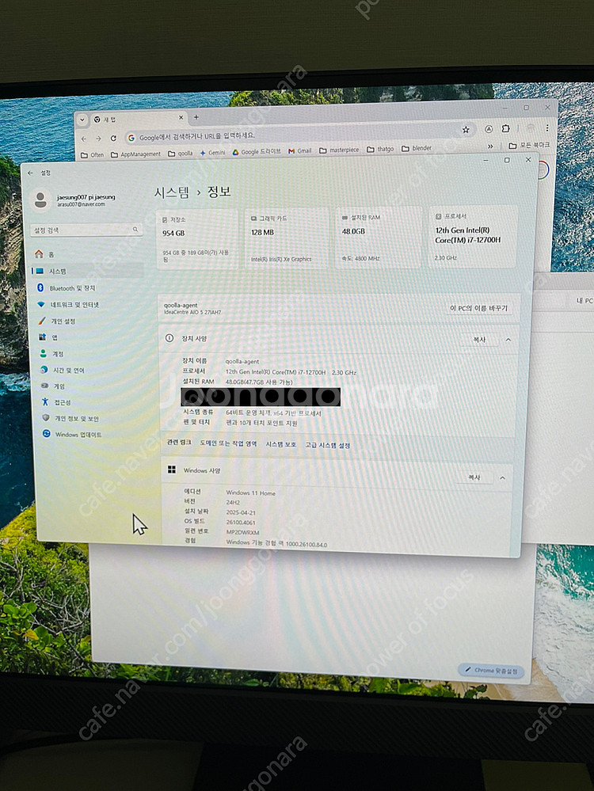
Task: Open the Often bookmark folder
Action: point(93,155)
